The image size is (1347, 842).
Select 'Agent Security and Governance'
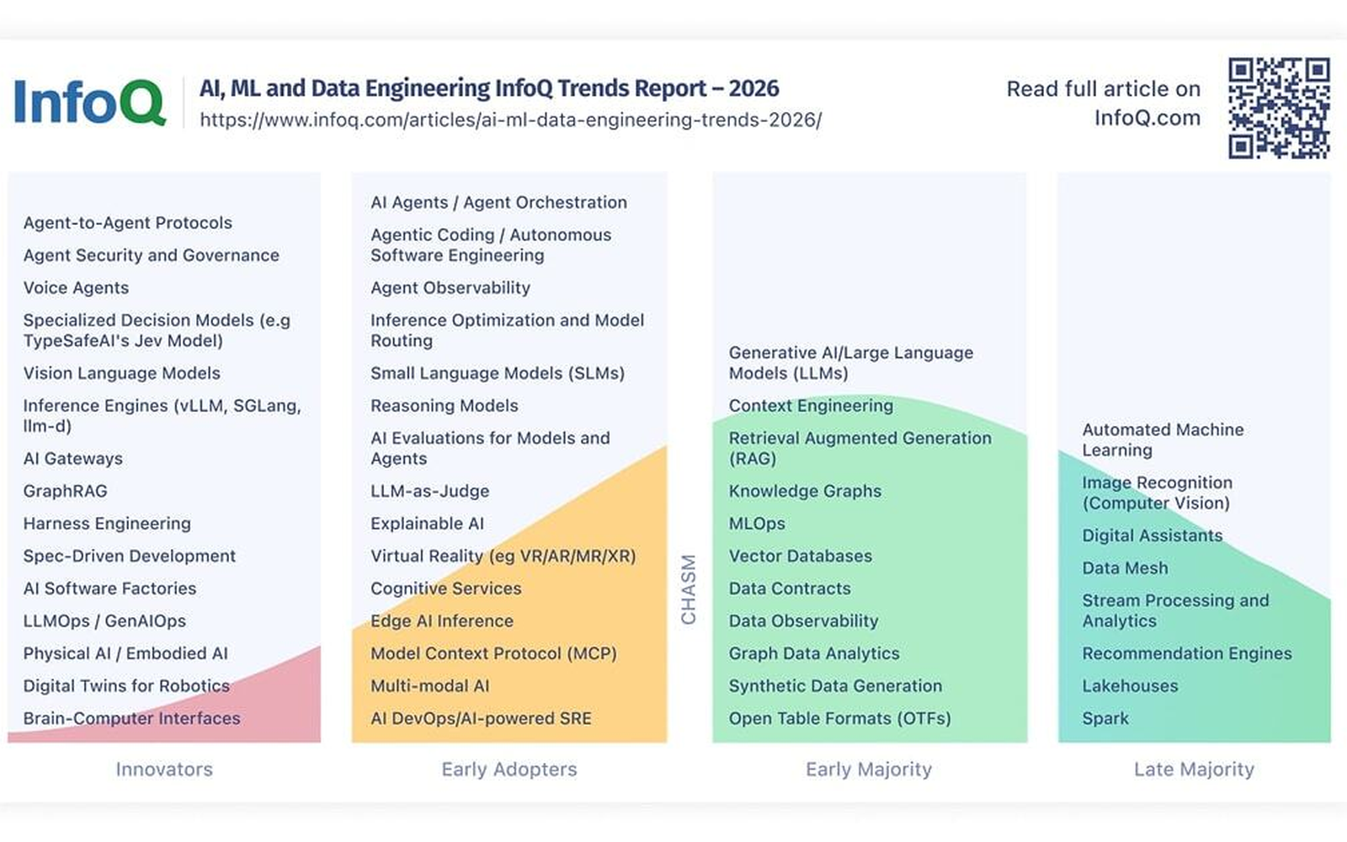point(152,255)
